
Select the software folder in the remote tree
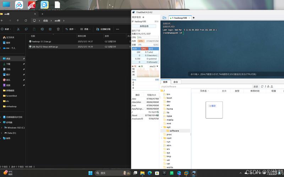[x=174, y=131]
